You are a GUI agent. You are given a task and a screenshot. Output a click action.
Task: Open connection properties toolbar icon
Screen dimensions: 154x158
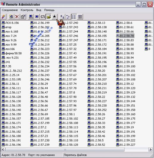(23, 17)
